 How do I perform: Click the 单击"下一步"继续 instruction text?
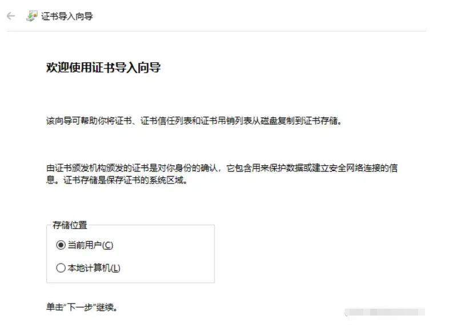pyautogui.click(x=82, y=307)
